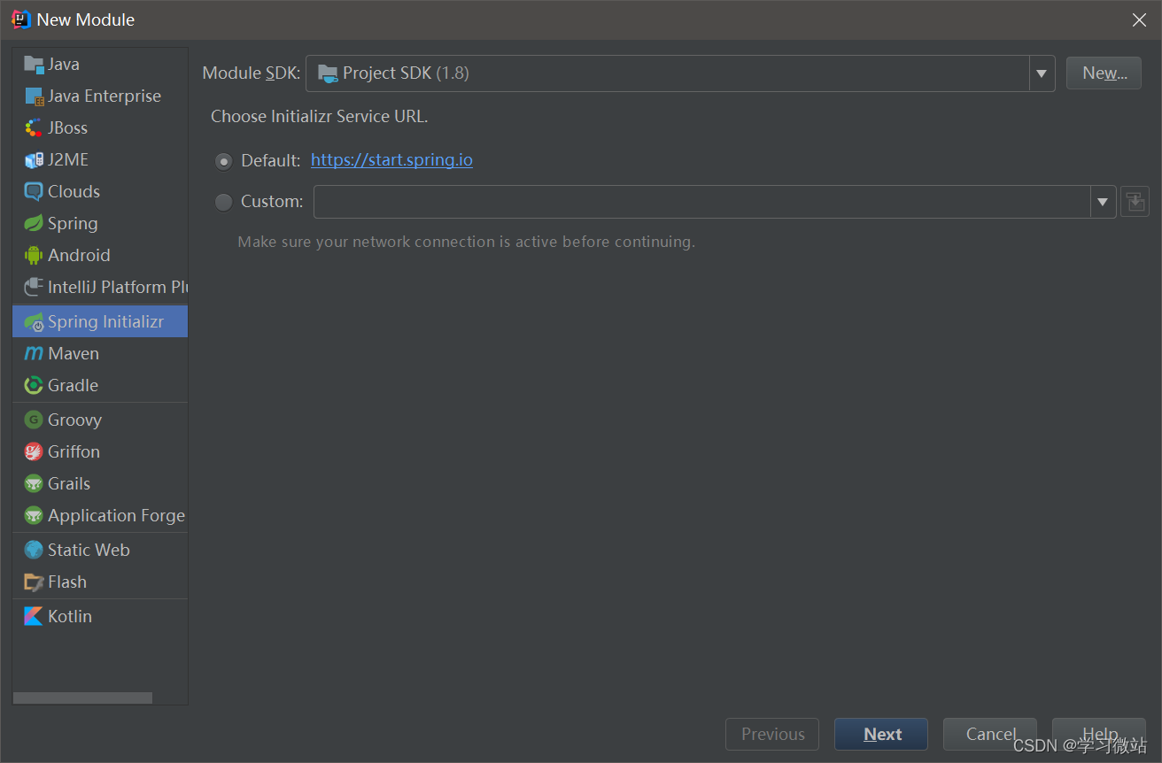Viewport: 1162px width, 763px height.
Task: Click the Previous button
Action: [x=772, y=734]
